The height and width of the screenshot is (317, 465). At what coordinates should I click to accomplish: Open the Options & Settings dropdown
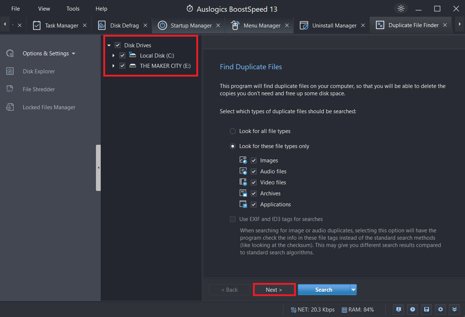click(x=74, y=54)
